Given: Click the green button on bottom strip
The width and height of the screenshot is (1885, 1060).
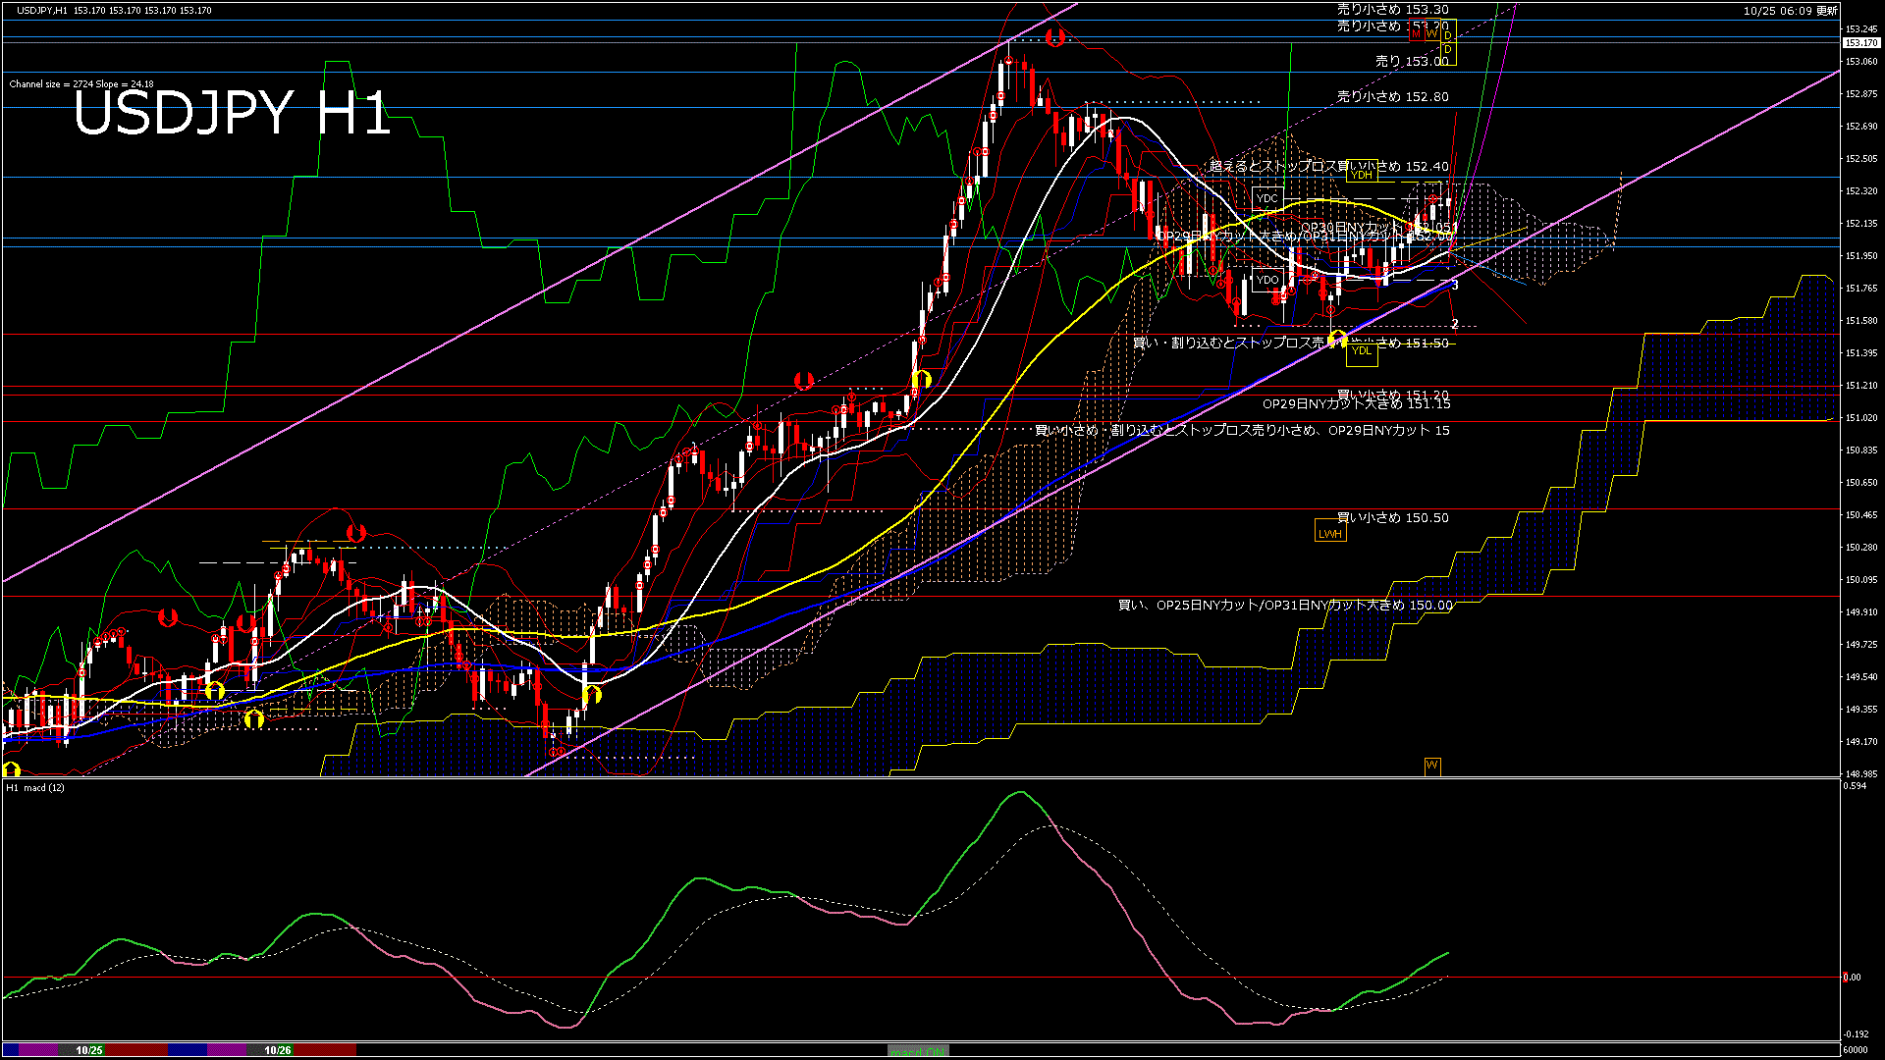Looking at the screenshot, I should pyautogui.click(x=918, y=1050).
